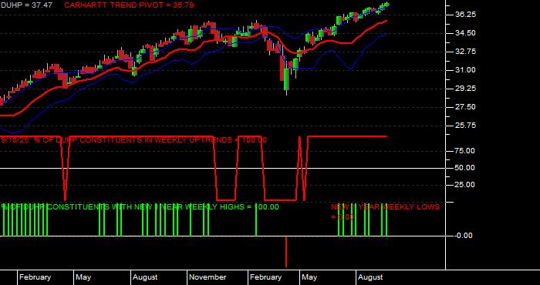
Task: Click the 29.25 price axis value
Action: pos(465,89)
